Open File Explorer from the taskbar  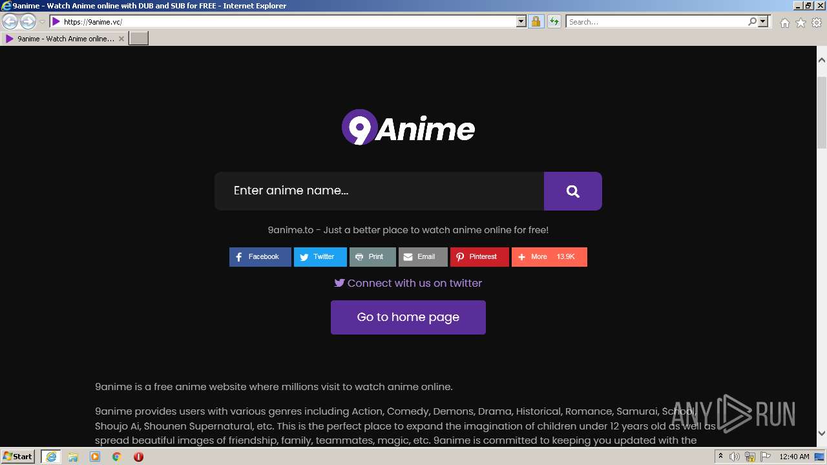[73, 457]
